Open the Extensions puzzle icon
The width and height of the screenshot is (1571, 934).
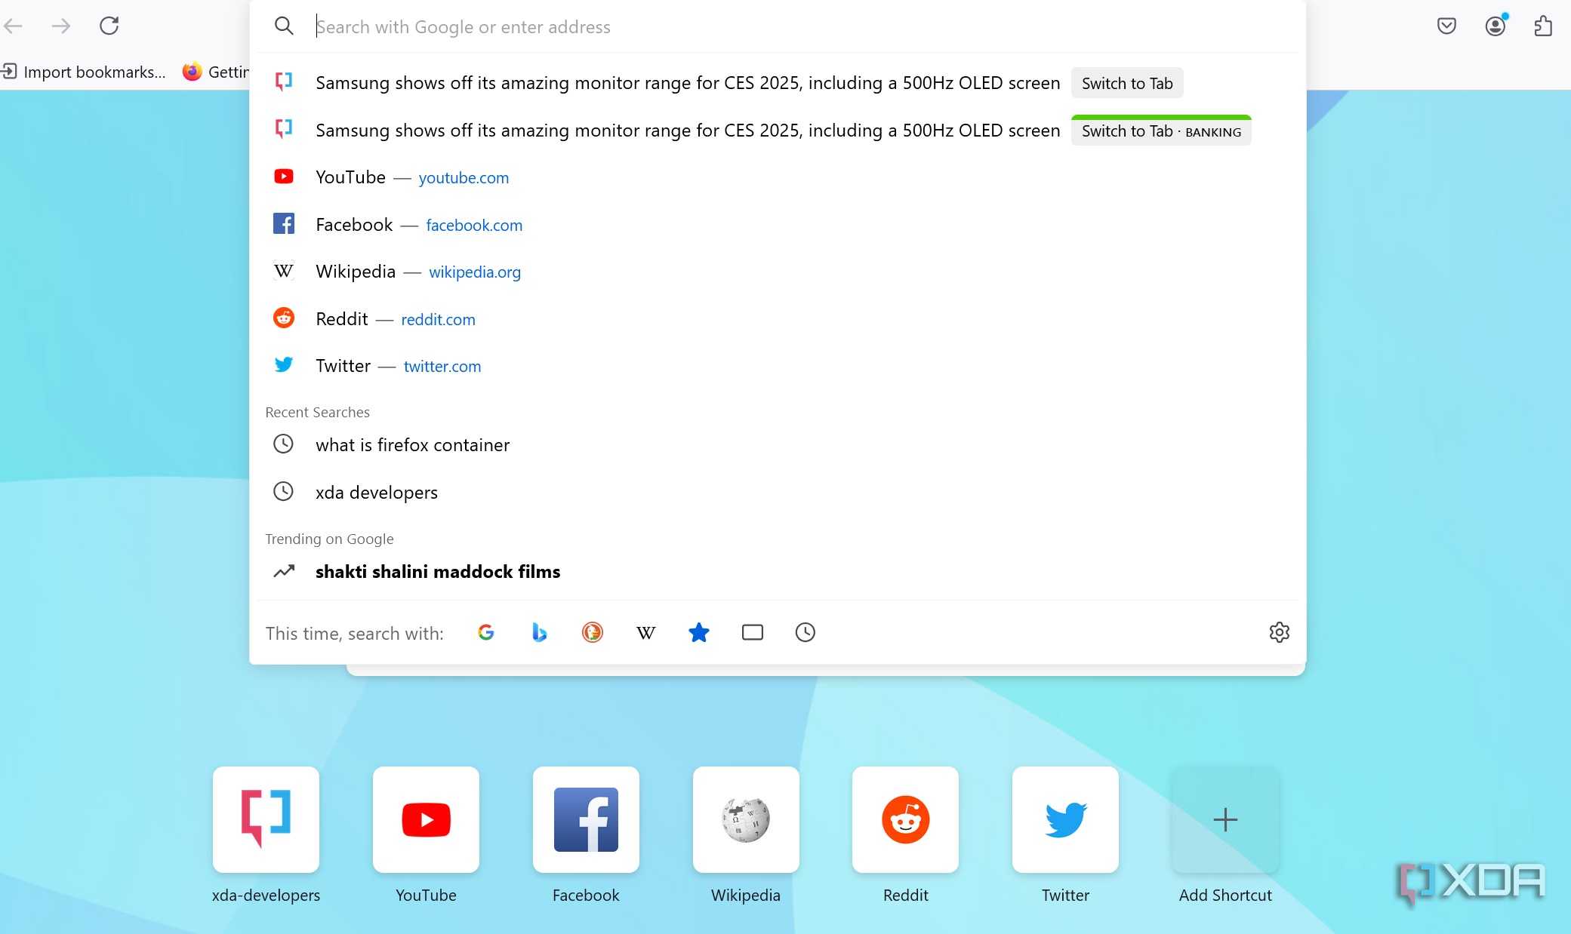(1543, 26)
